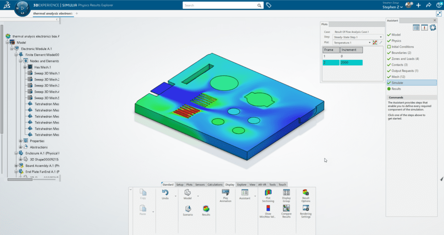Click the top Search input field
Image resolution: width=444 pixels, height=235 pixels.
pos(219,5)
